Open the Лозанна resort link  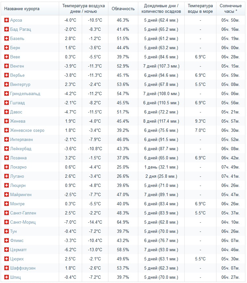click(x=18, y=158)
